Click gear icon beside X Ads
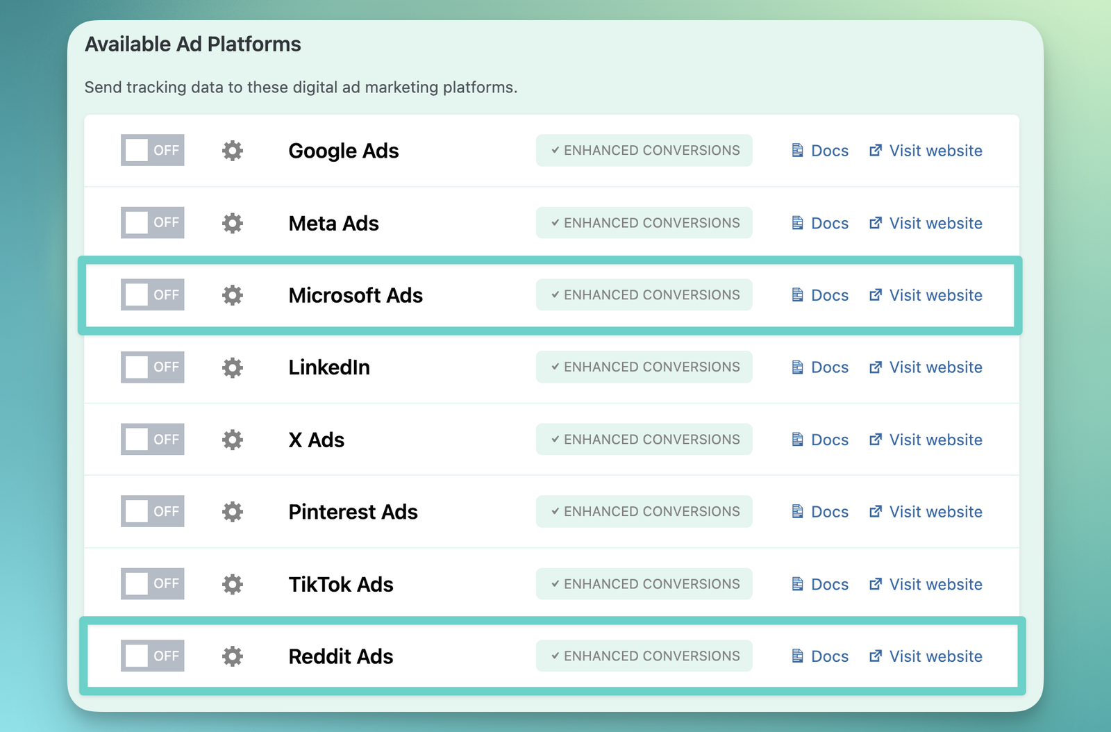The image size is (1111, 732). tap(233, 440)
